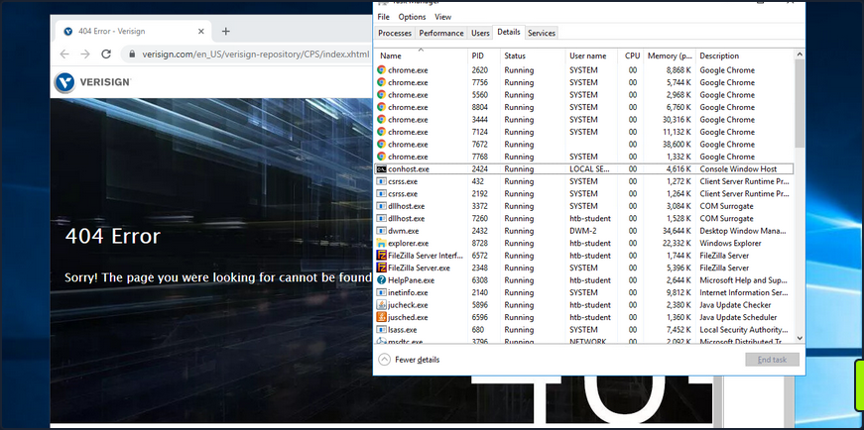
Task: Sort by the User name column header
Action: click(591, 55)
